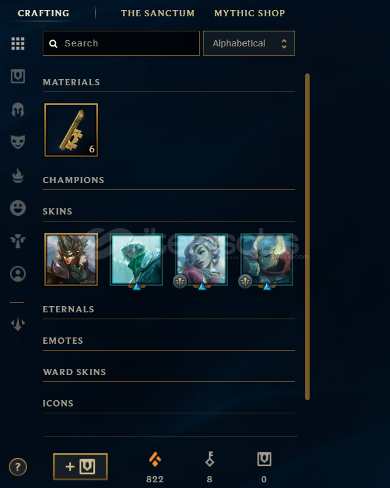
Task: Select the all items grid filter icon
Action: [18, 43]
